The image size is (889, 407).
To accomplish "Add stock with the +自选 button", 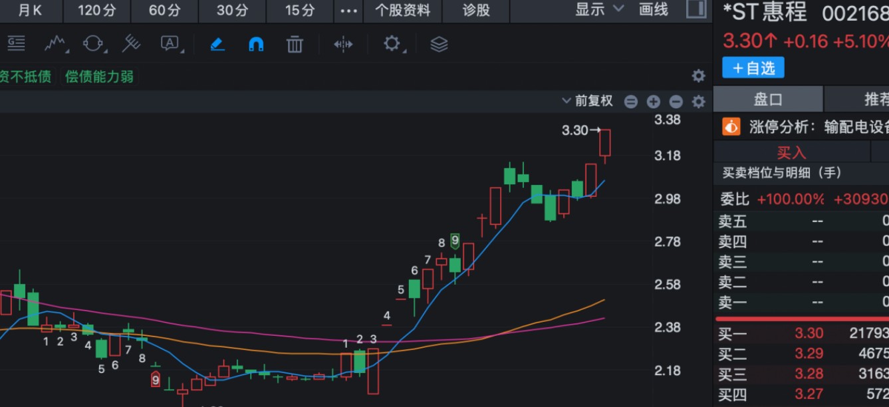I will pyautogui.click(x=753, y=68).
